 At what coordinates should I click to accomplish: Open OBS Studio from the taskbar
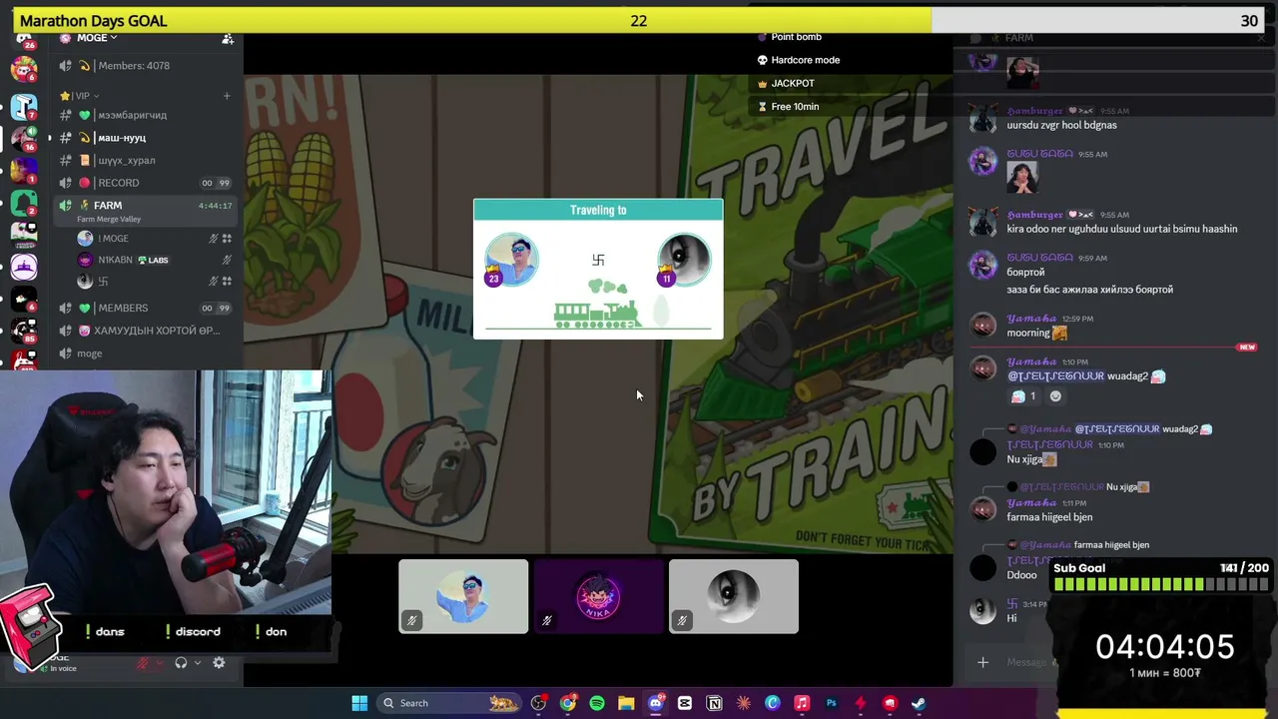[539, 703]
